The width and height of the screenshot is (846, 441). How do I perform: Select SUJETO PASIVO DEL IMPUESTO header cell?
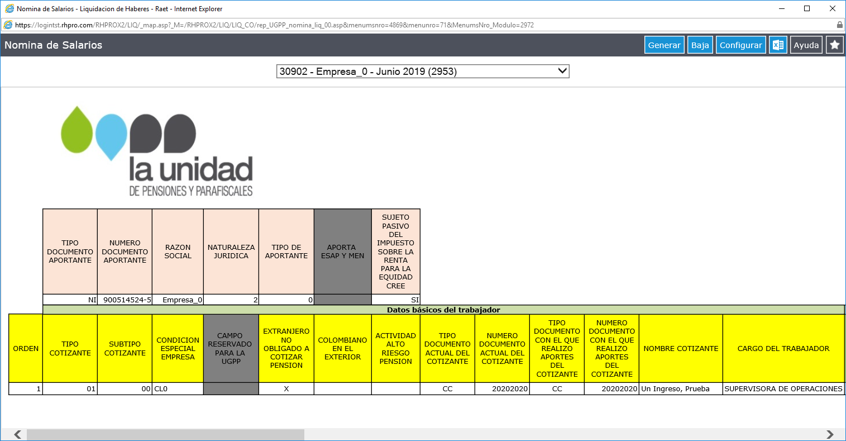[x=396, y=252]
